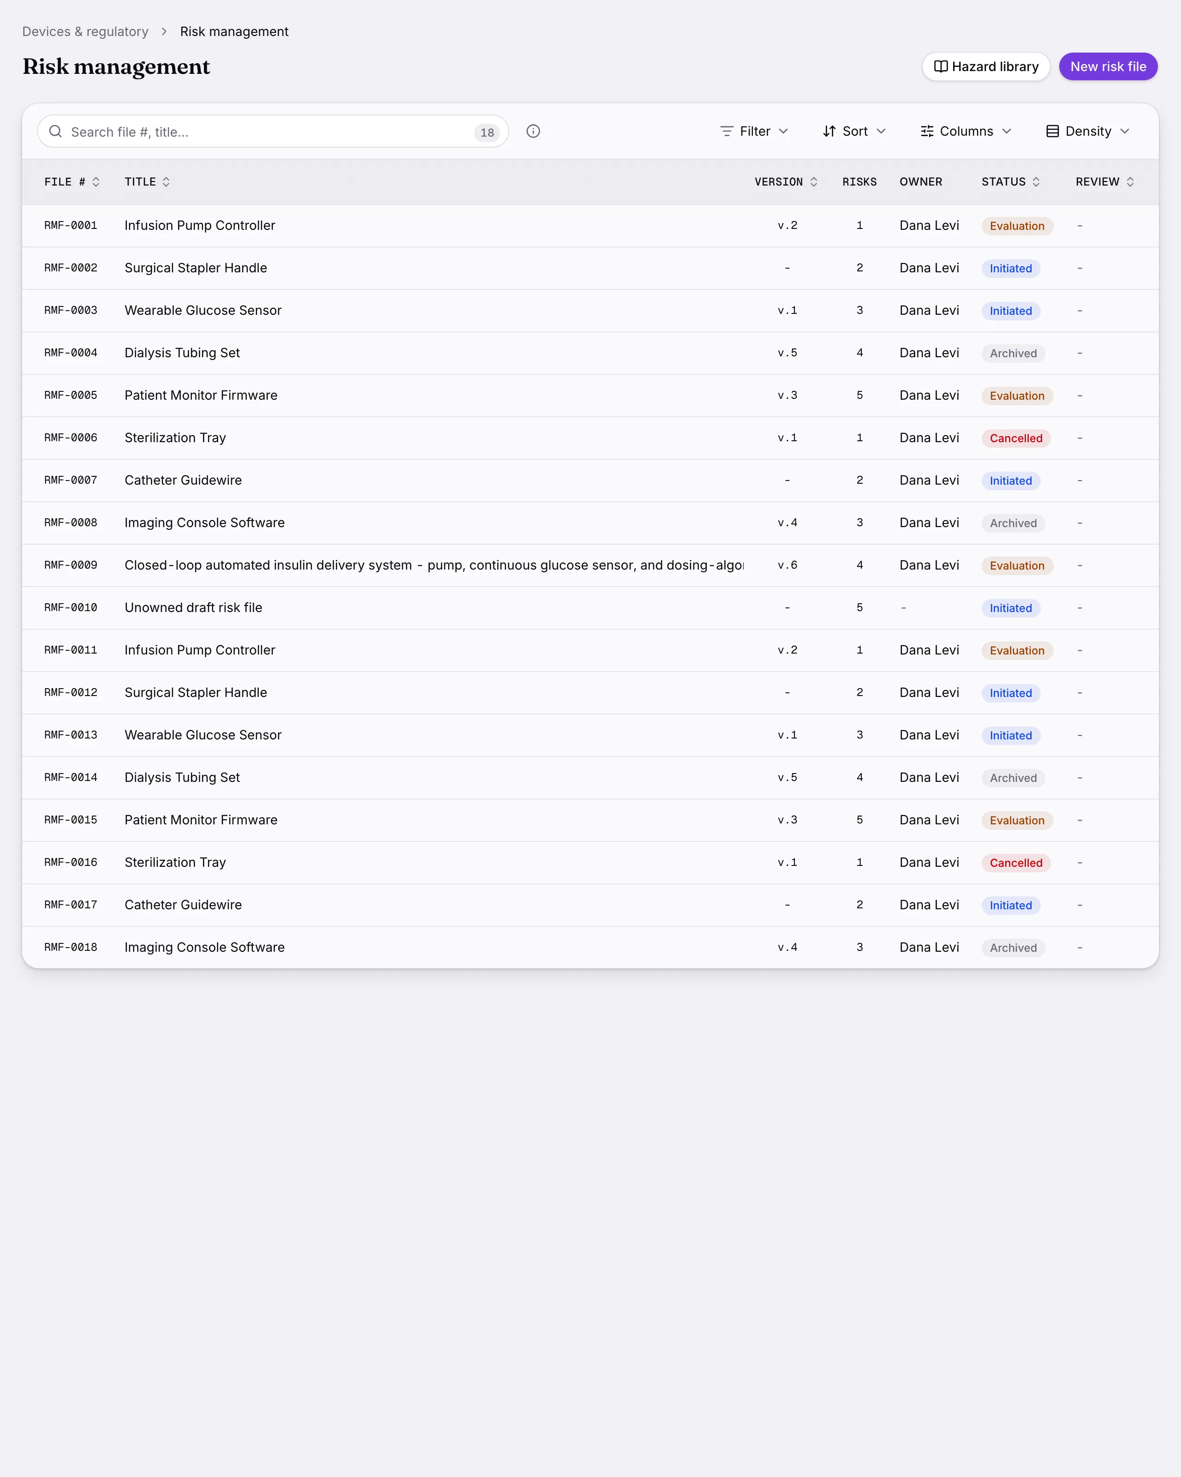The width and height of the screenshot is (1181, 1477).
Task: Open the Unowned draft risk file row
Action: click(590, 608)
